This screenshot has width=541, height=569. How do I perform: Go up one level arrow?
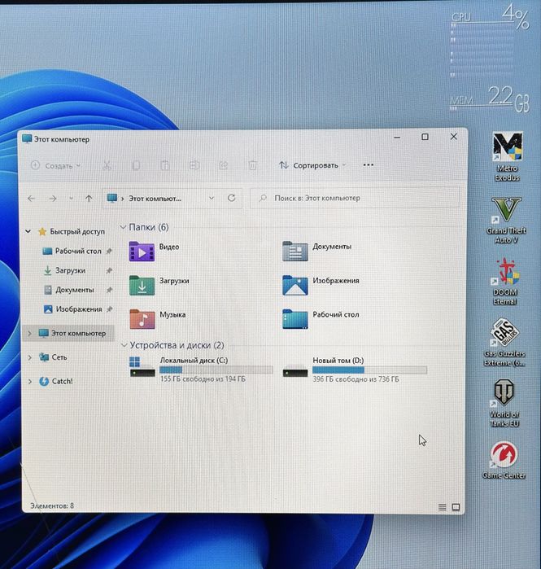pyautogui.click(x=89, y=199)
